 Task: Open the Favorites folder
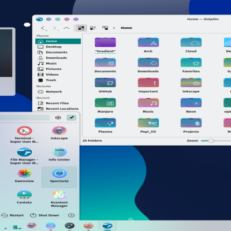tap(191, 62)
